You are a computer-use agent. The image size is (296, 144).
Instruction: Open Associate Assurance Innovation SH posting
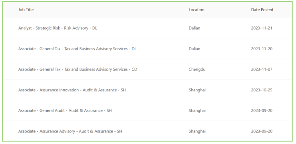click(72, 90)
